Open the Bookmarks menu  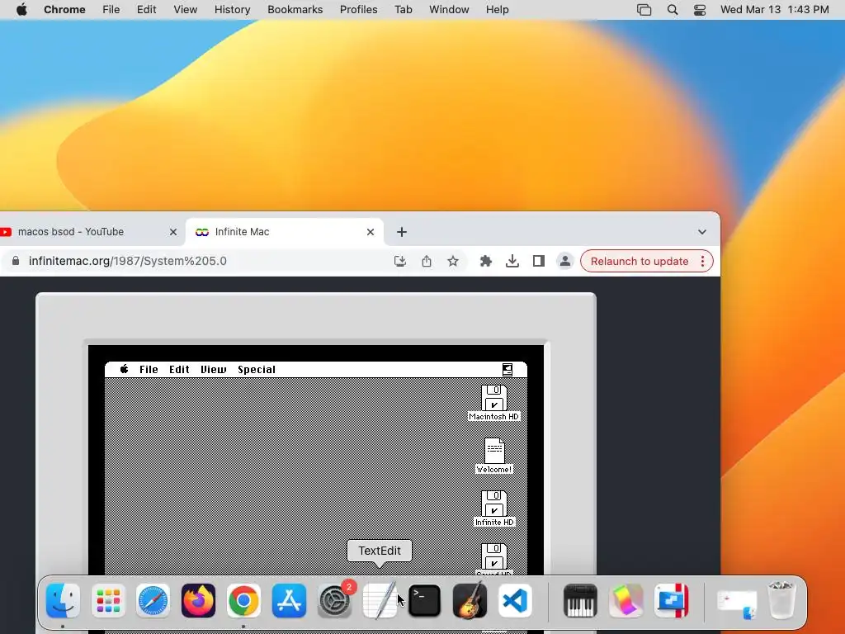coord(295,10)
